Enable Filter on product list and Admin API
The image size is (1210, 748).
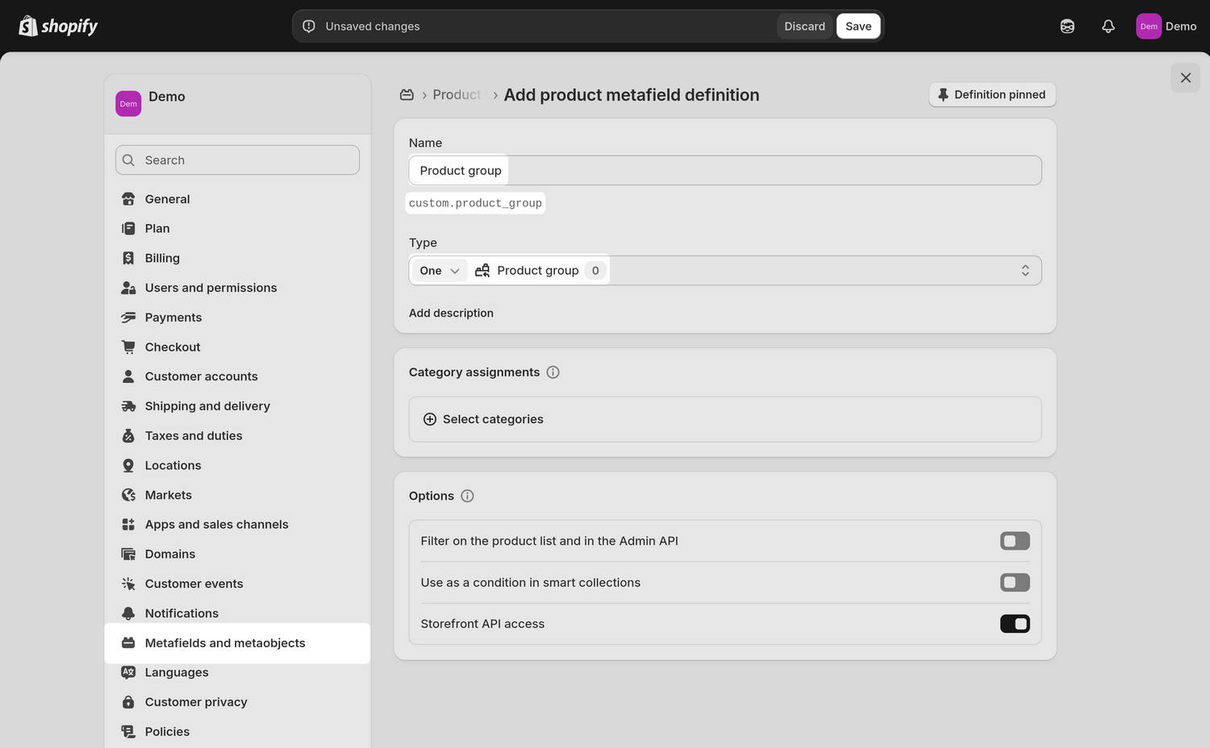1015,541
